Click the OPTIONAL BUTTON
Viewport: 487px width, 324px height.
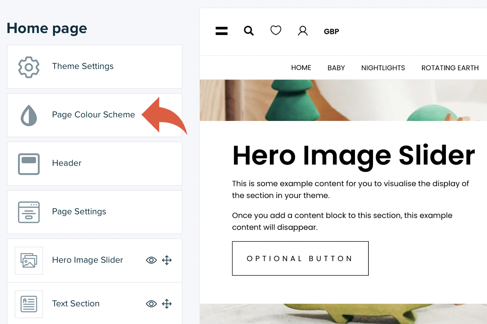point(300,258)
